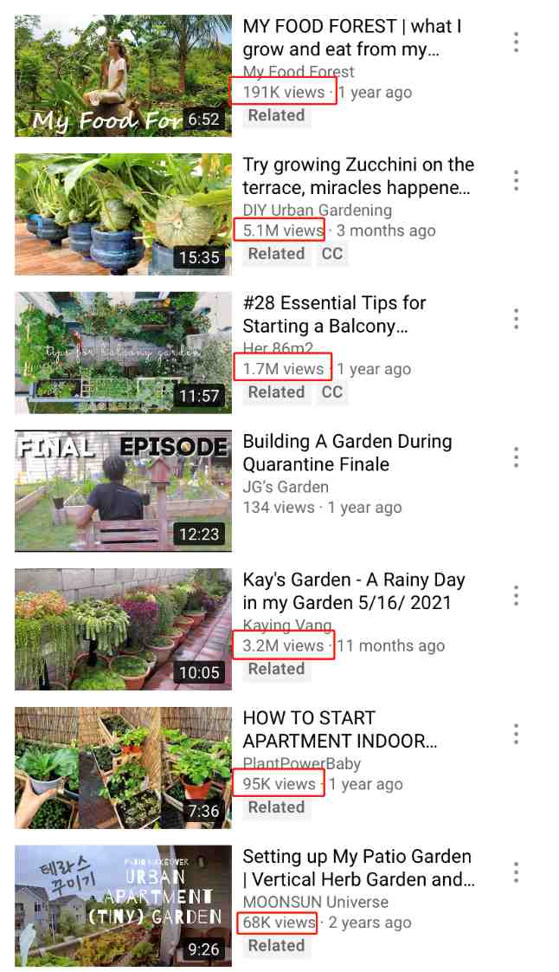
Task: Open the Final Episode garden thumbnail
Action: point(123,491)
